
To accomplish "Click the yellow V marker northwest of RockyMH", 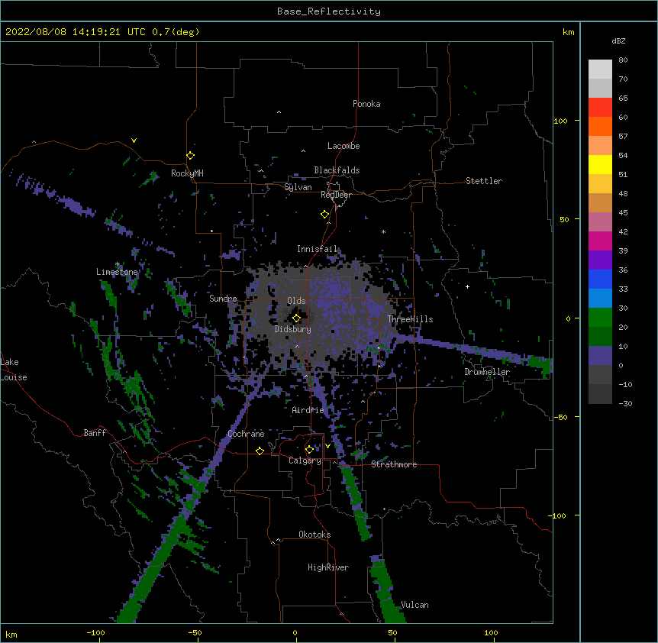I will point(134,141).
